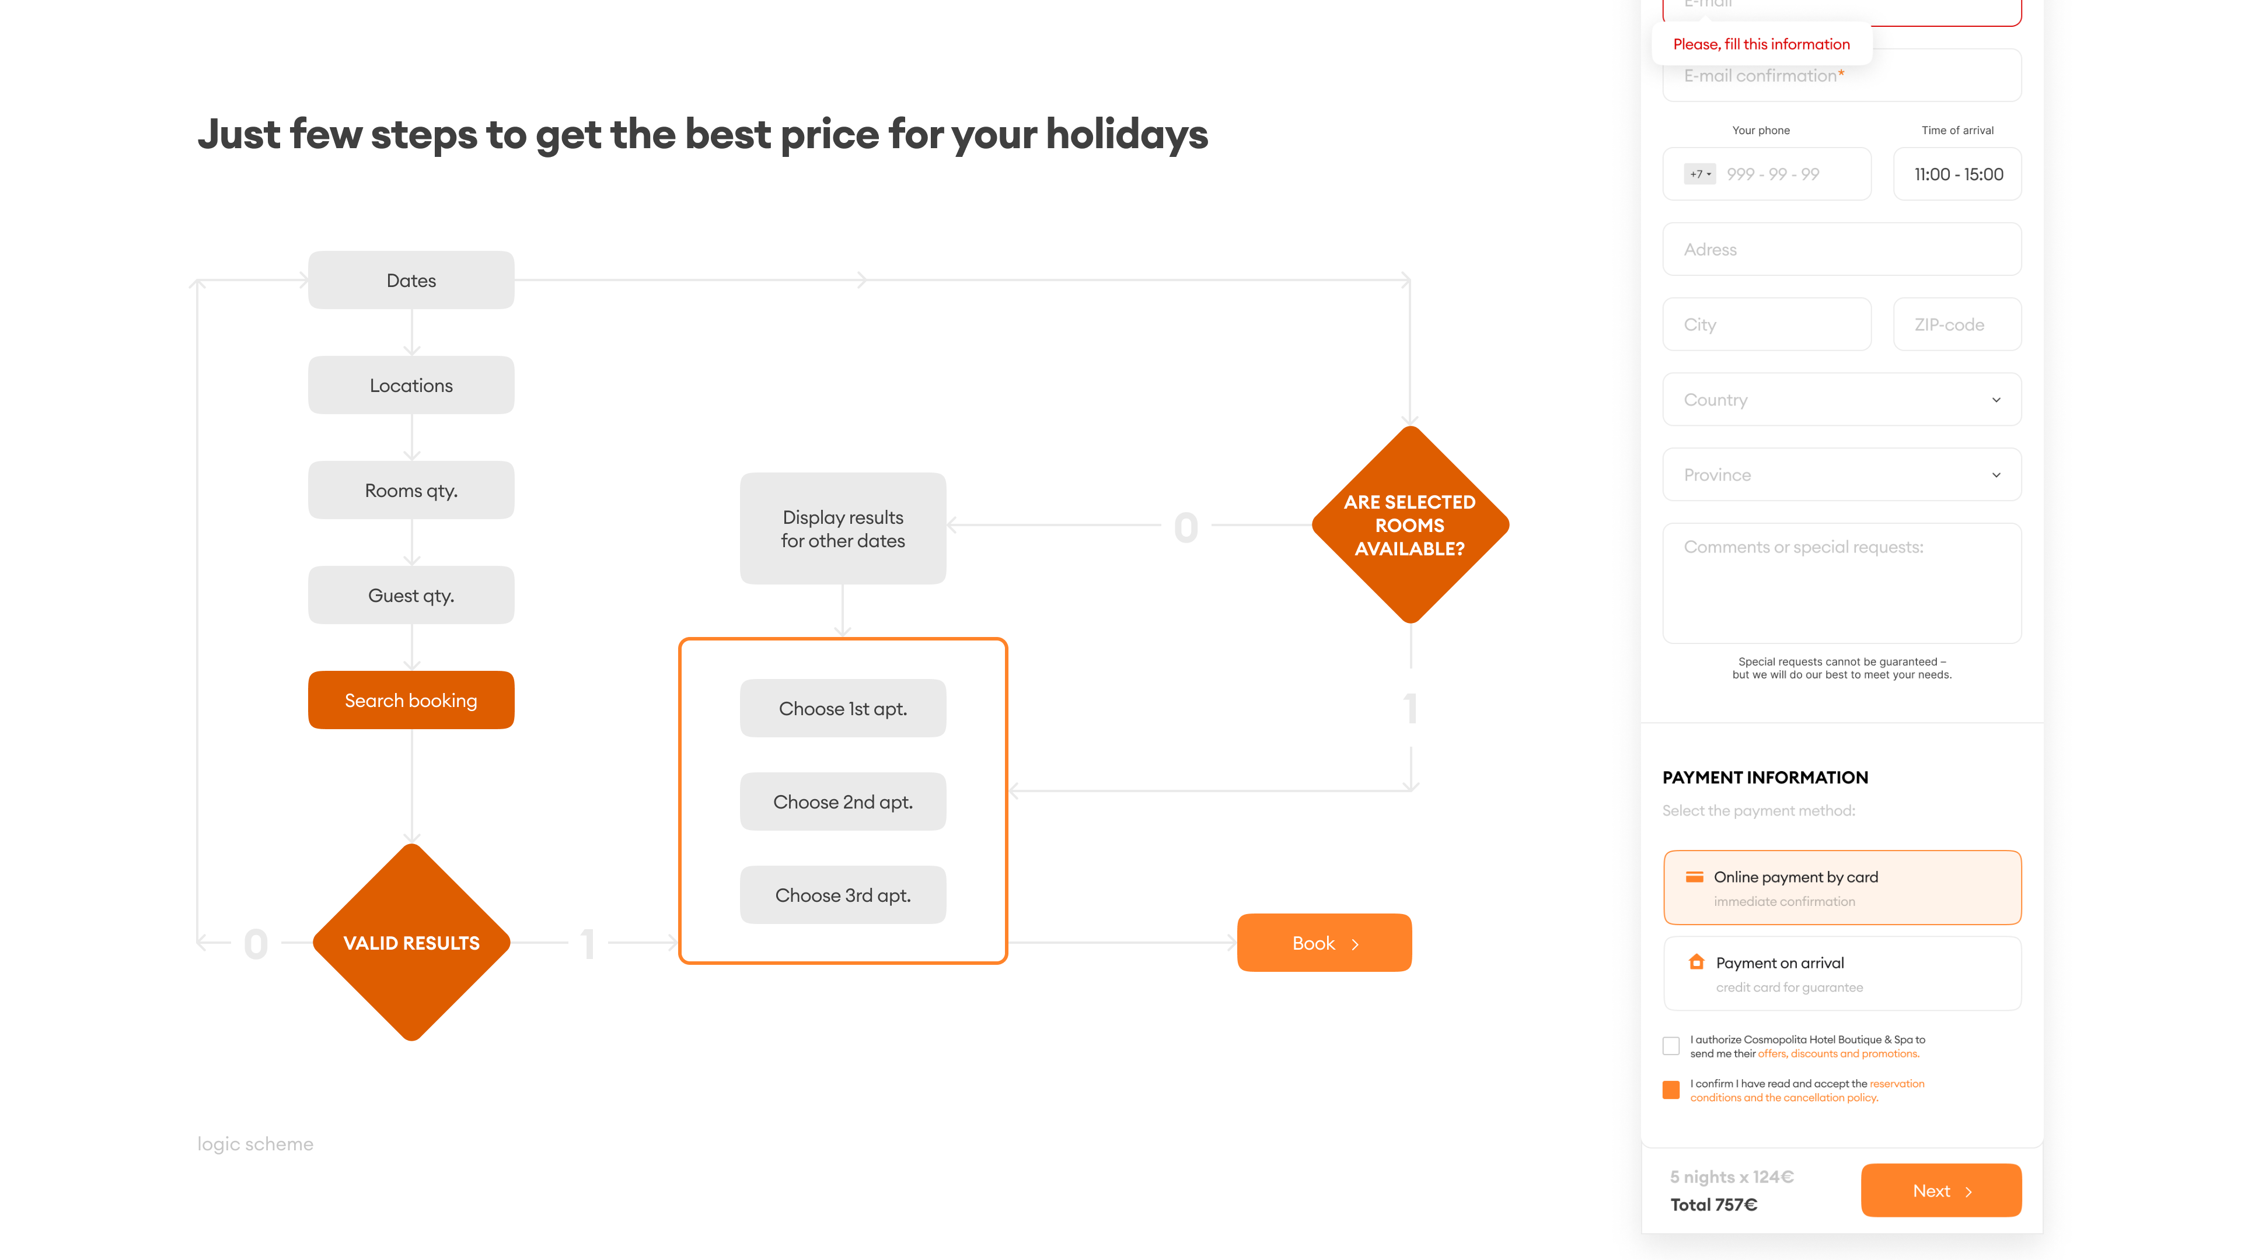Screen dimensions: 2241x1260
Task: Click the credit card icon for online payment
Action: 1694,877
